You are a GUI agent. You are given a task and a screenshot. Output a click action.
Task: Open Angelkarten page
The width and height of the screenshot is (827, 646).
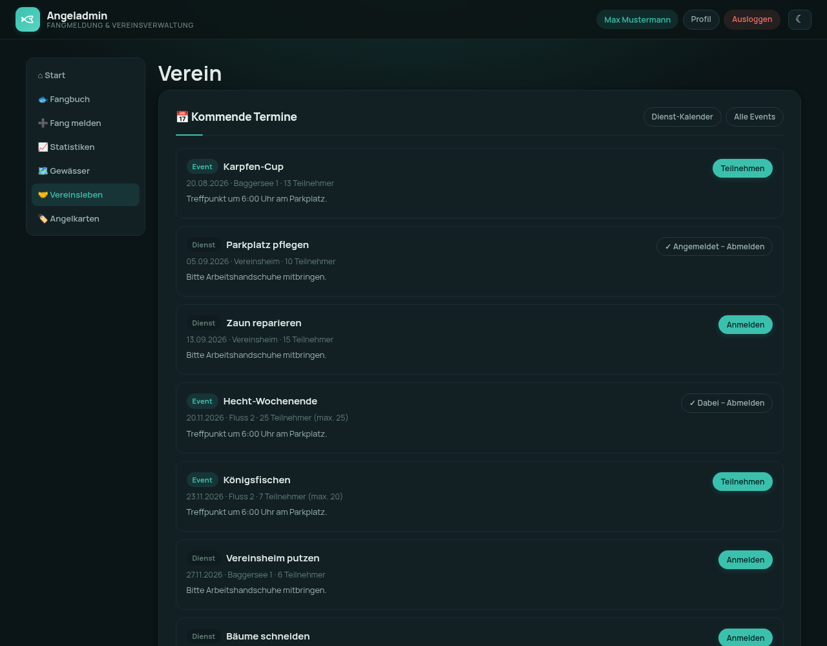85,219
